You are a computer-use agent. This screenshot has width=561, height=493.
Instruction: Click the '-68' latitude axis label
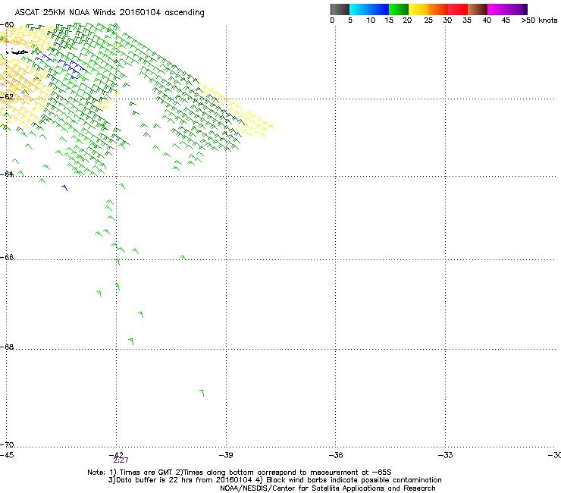tap(7, 347)
